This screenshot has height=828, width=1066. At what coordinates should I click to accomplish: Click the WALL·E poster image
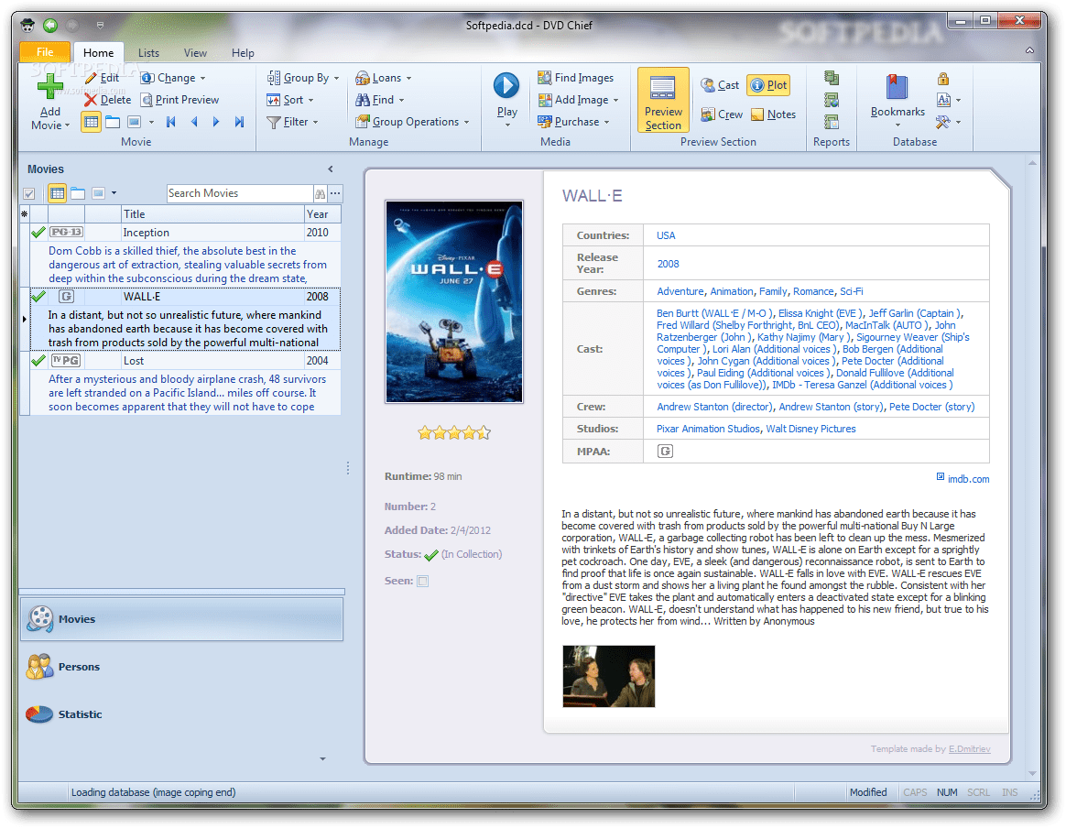click(454, 302)
